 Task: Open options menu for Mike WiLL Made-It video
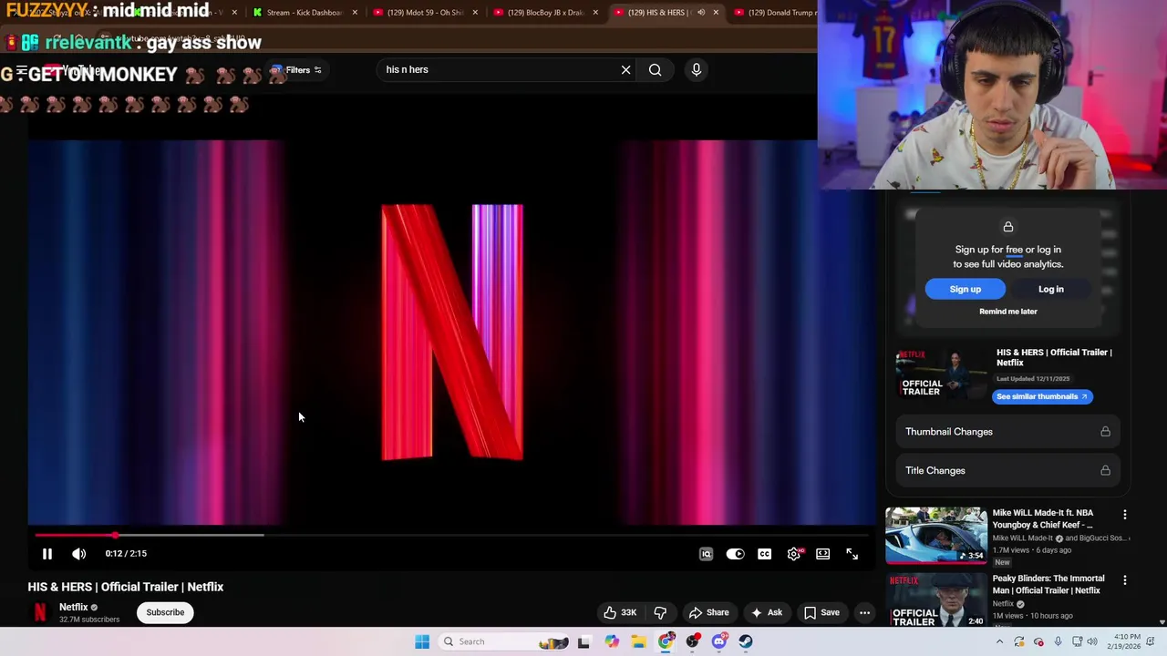(1124, 515)
